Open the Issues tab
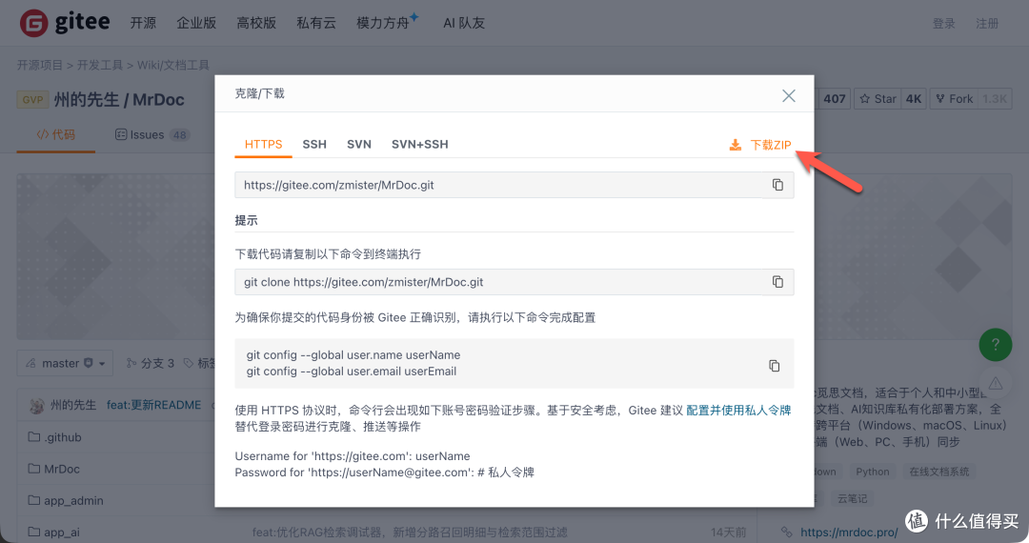 (x=151, y=134)
